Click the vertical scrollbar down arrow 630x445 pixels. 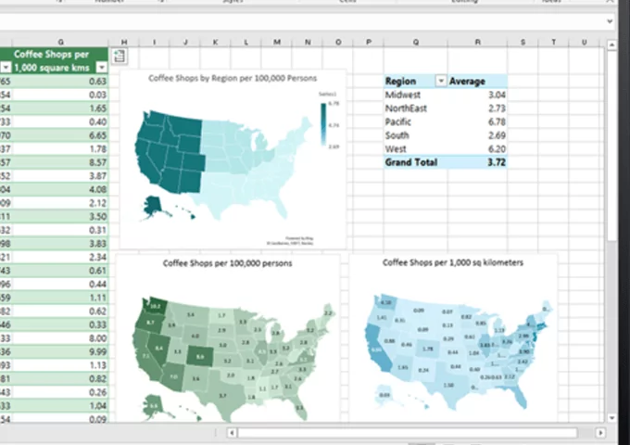tap(611, 418)
